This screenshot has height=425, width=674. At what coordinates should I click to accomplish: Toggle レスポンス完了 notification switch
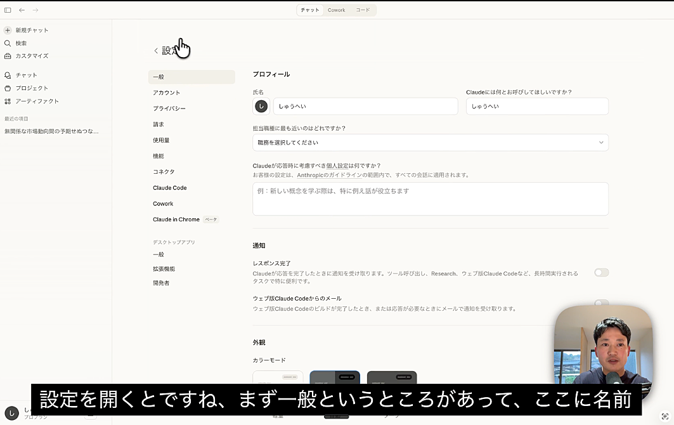click(600, 273)
